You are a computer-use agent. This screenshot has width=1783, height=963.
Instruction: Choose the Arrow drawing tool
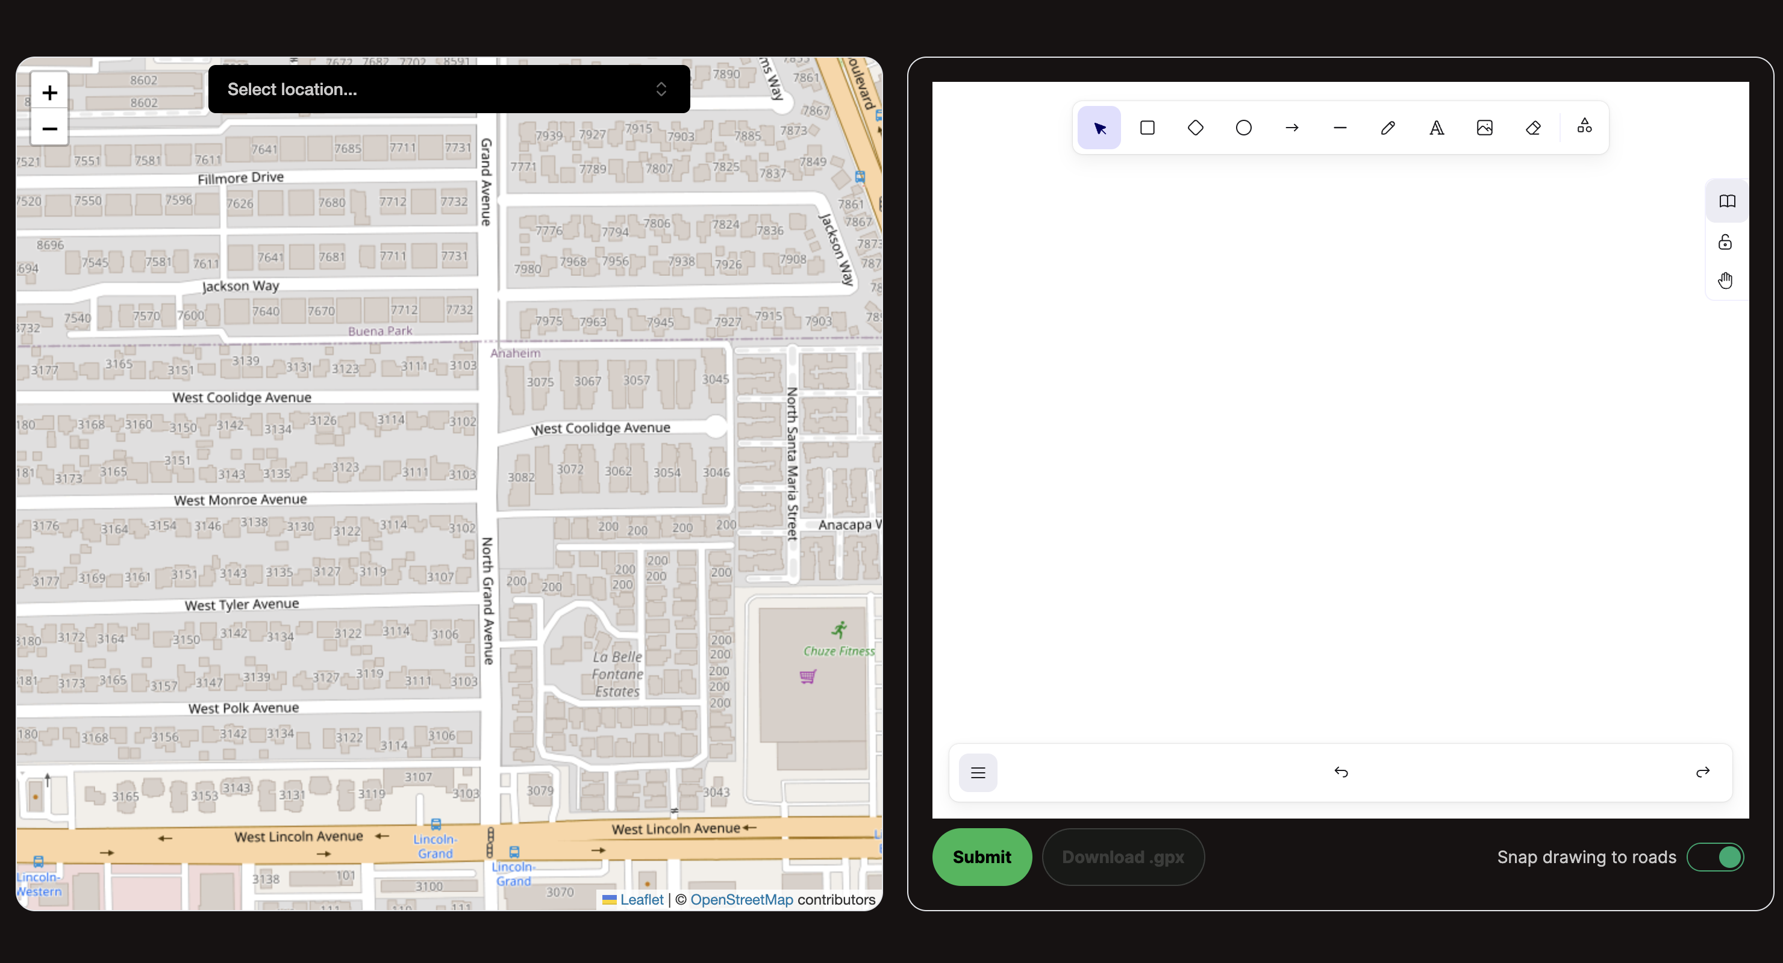point(1291,128)
